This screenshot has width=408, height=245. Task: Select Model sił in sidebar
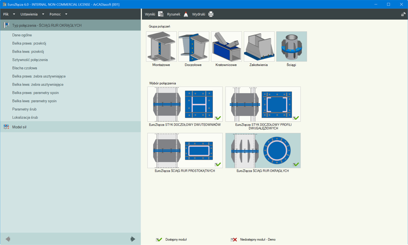(x=70, y=127)
